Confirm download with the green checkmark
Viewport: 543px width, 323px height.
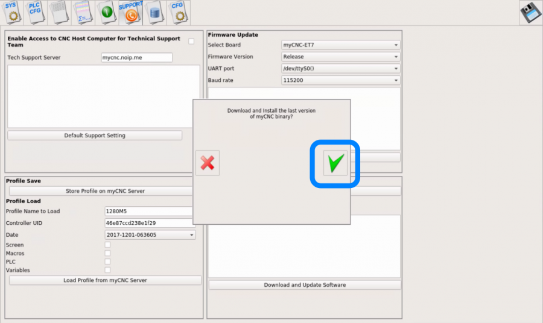click(335, 163)
